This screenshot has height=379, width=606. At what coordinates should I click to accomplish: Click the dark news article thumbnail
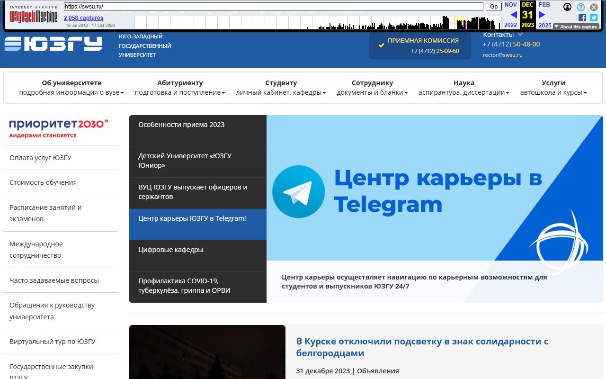(207, 352)
